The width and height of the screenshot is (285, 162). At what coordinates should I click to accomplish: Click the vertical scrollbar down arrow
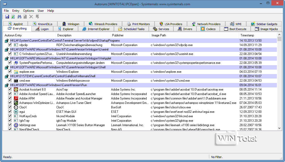[279, 128]
